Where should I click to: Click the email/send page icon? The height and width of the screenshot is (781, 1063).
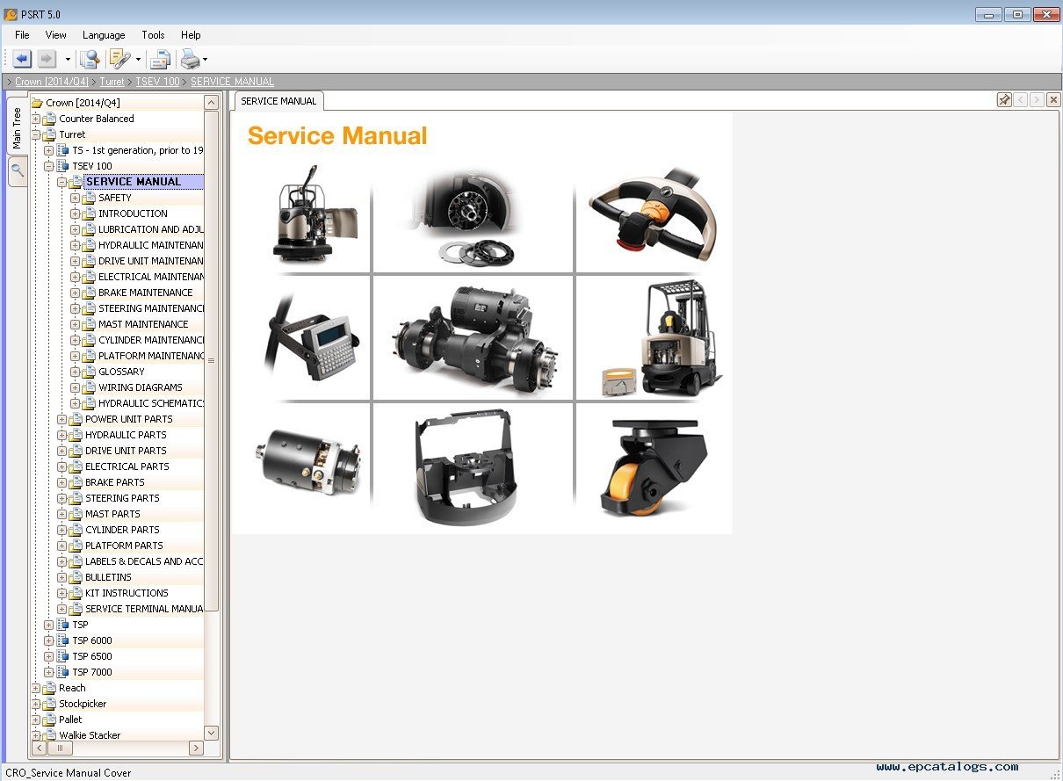tap(159, 58)
